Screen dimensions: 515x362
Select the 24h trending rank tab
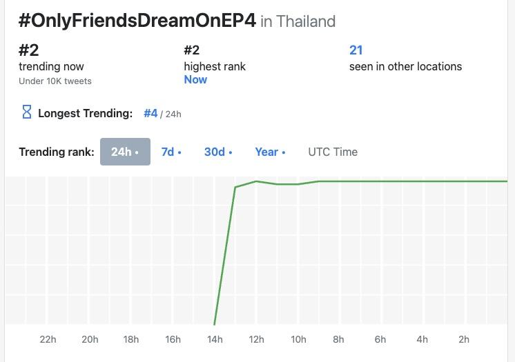coord(125,152)
